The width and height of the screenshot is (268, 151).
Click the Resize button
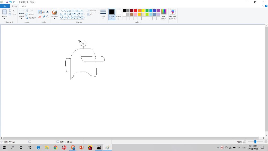[x=30, y=14]
